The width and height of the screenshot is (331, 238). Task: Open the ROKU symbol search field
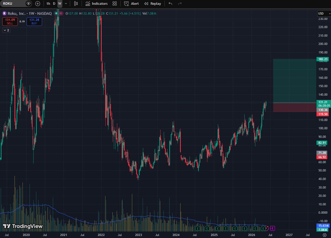(x=17, y=4)
